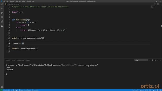Click the comment on line 1
The height and width of the screenshot is (91, 162).
[40, 7]
